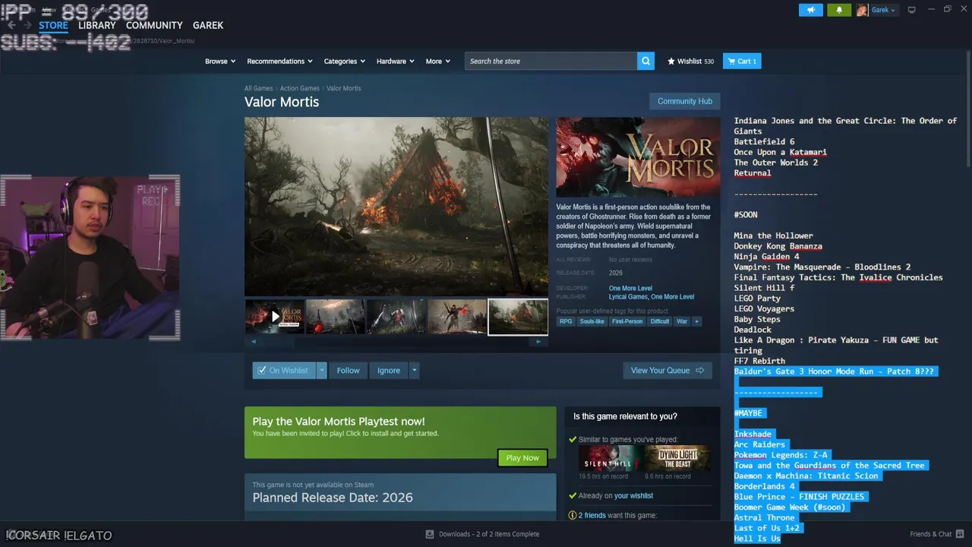Open the green notifications bell
This screenshot has height=547, width=972.
[839, 10]
